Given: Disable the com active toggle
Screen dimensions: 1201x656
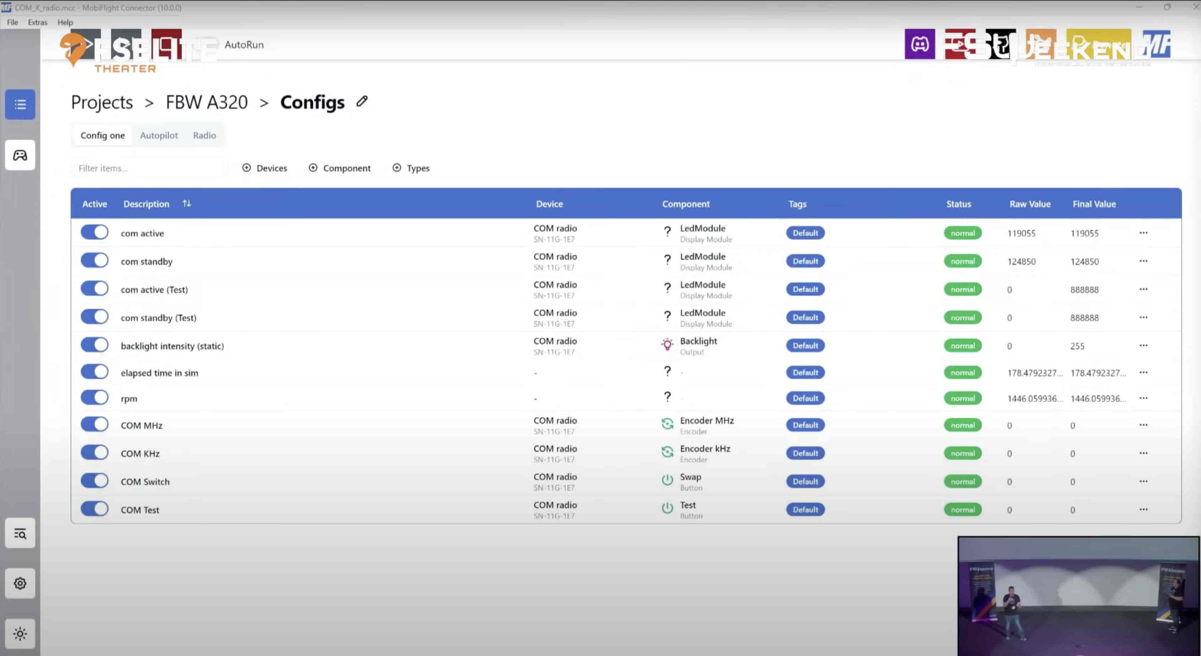Looking at the screenshot, I should 95,232.
